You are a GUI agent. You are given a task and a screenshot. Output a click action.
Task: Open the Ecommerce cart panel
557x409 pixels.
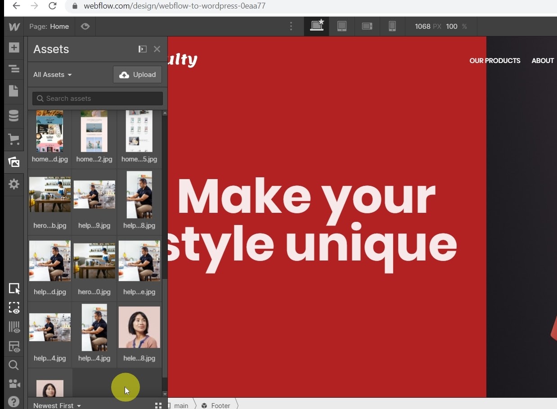(x=14, y=139)
